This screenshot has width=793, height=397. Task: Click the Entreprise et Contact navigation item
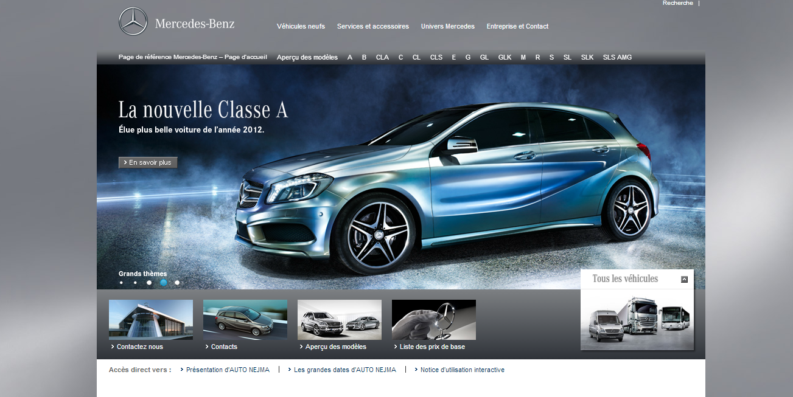[x=517, y=26]
